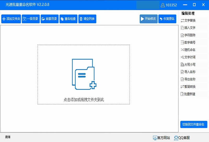Run the 重名检查 duplicate check
Screen dimensions: 209x142
tap(68, 19)
